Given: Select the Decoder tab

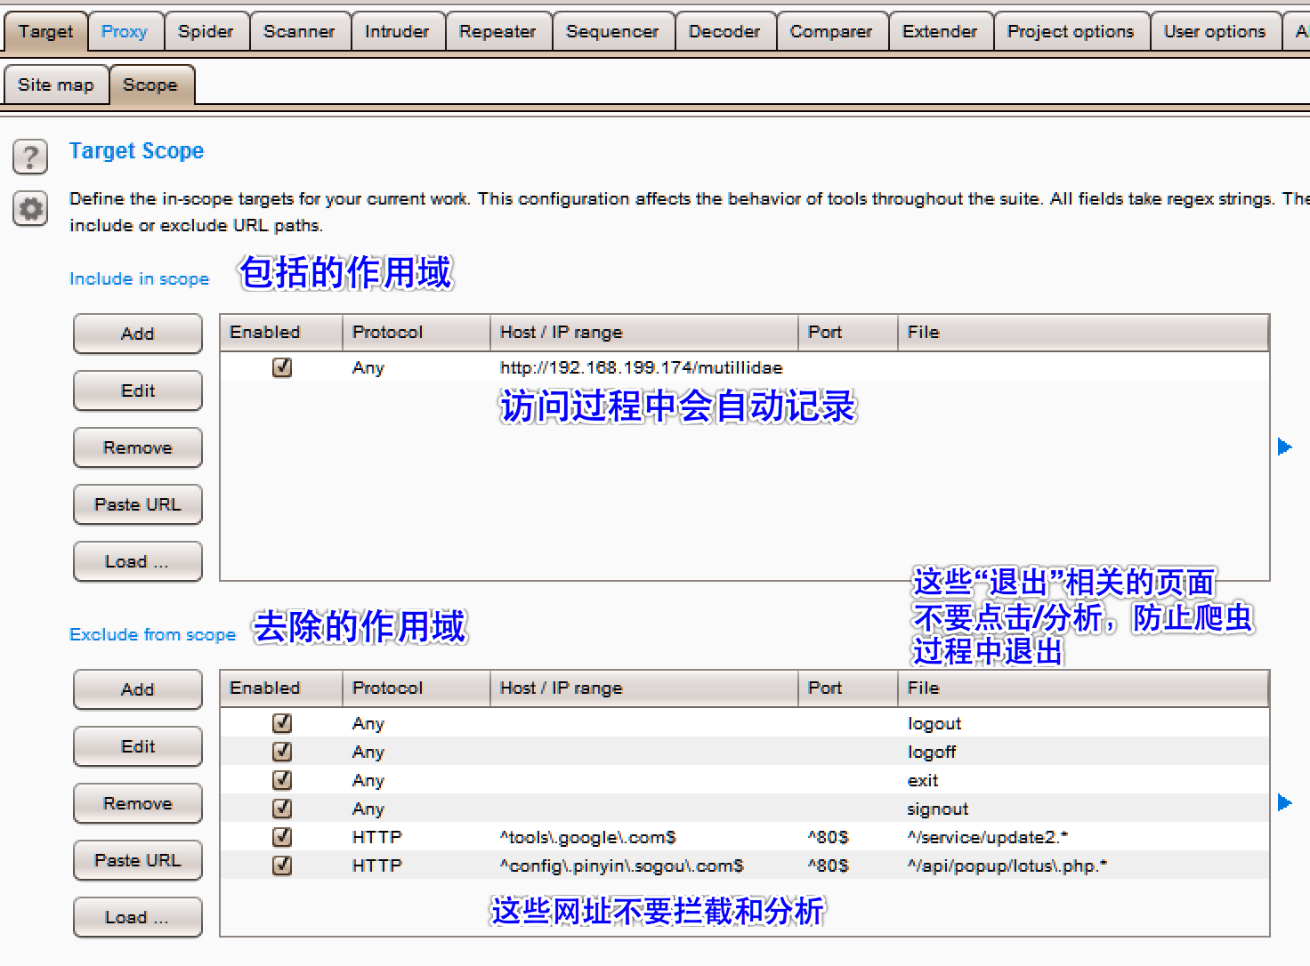Looking at the screenshot, I should (x=724, y=30).
